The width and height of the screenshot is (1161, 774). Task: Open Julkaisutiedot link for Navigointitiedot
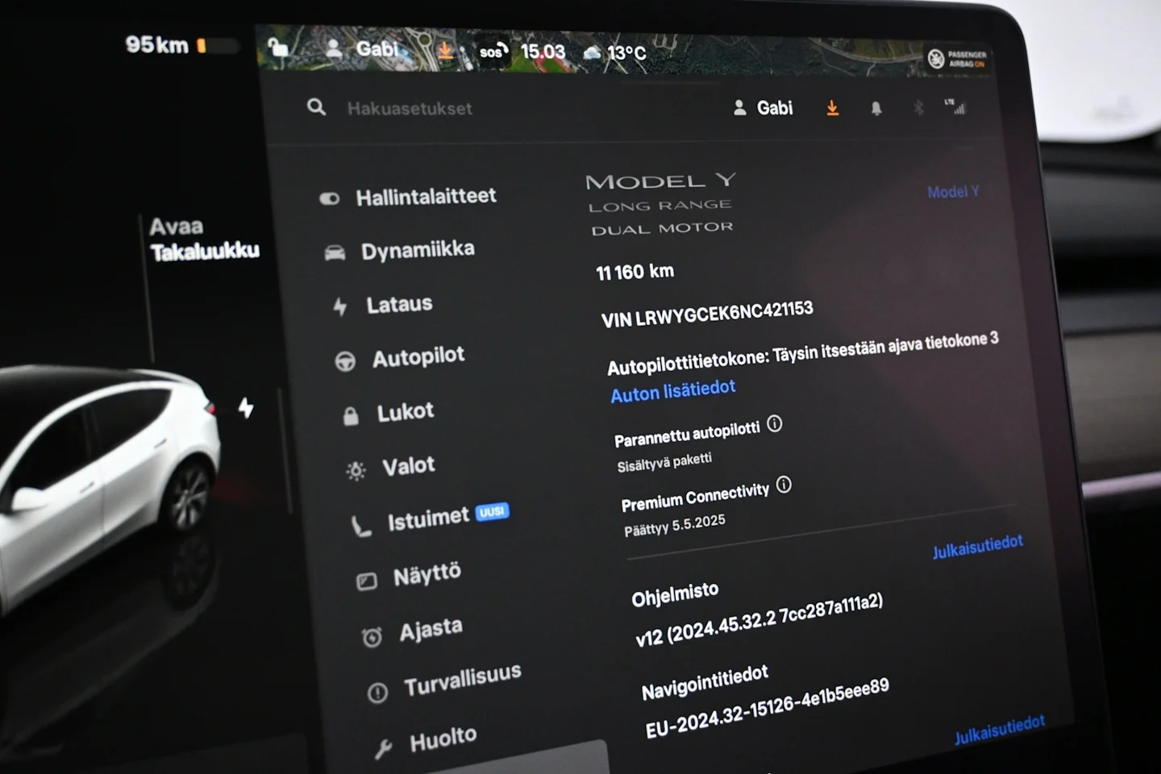point(1000,730)
